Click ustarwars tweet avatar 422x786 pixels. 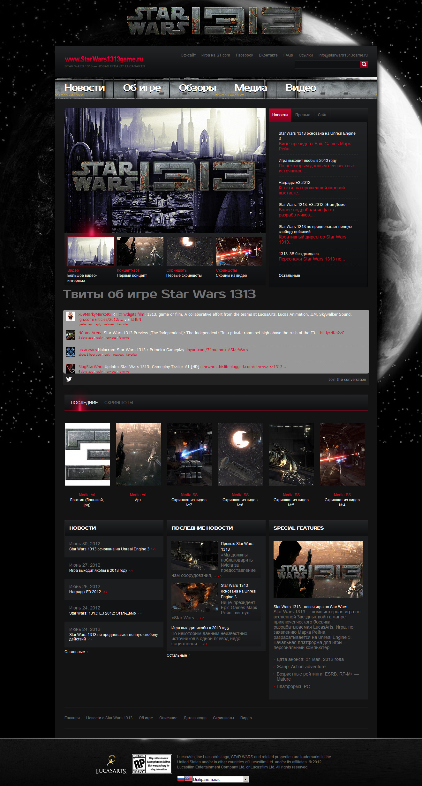click(71, 352)
